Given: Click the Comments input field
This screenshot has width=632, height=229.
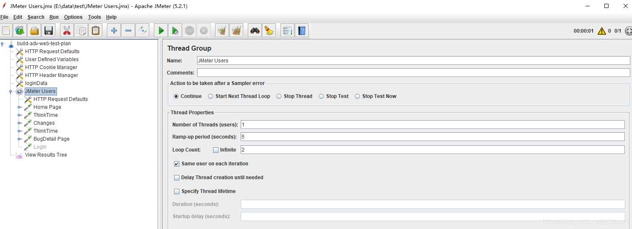Looking at the screenshot, I should (x=414, y=73).
